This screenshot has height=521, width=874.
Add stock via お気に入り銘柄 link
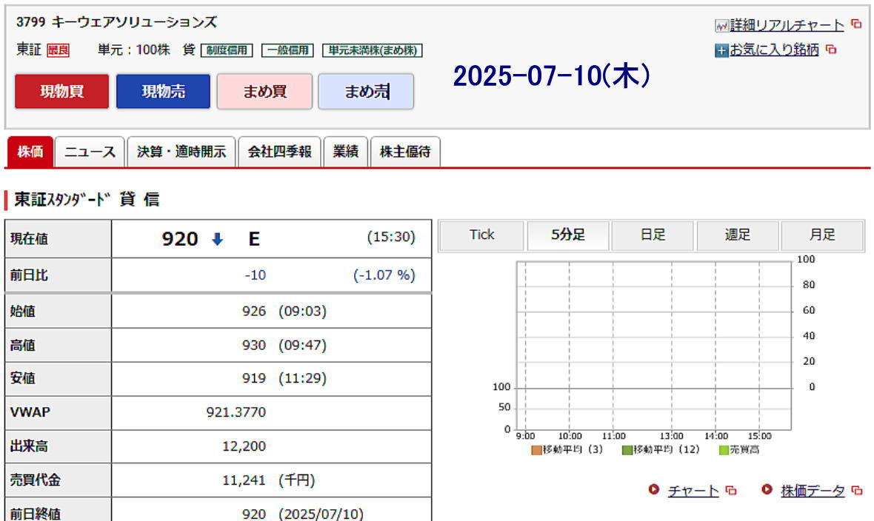[775, 50]
